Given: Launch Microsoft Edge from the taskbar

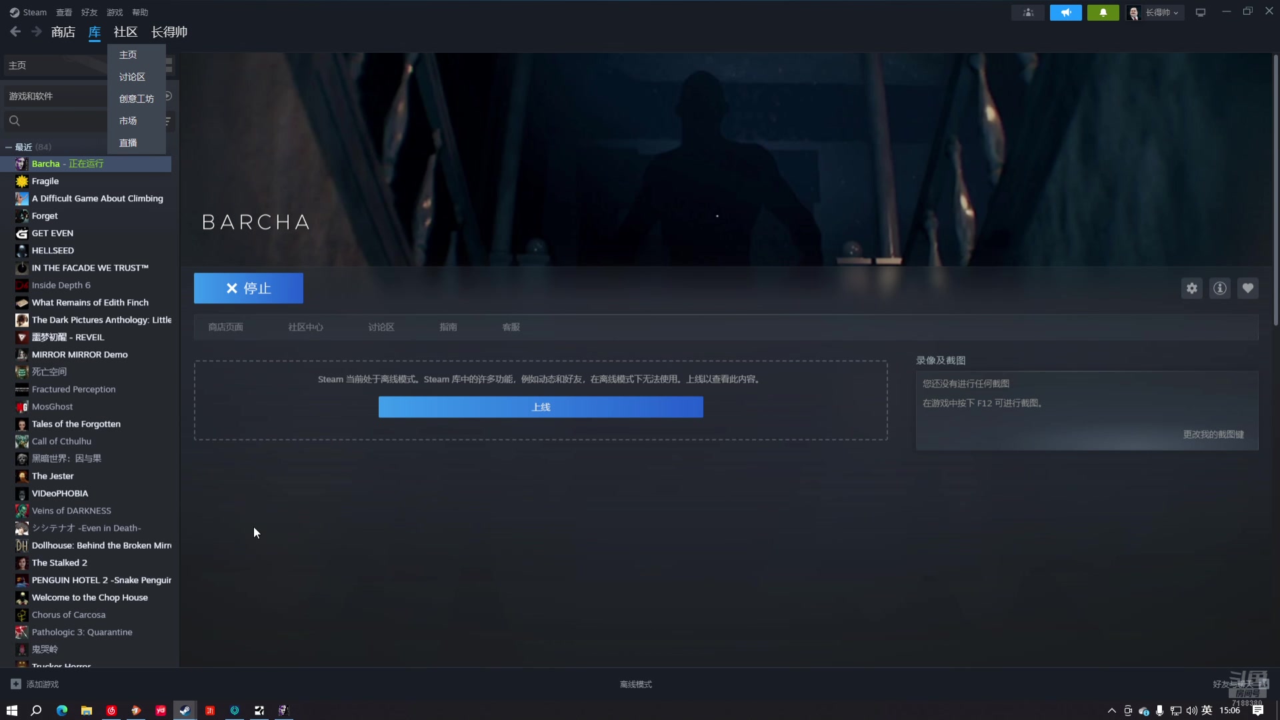Looking at the screenshot, I should 62,710.
